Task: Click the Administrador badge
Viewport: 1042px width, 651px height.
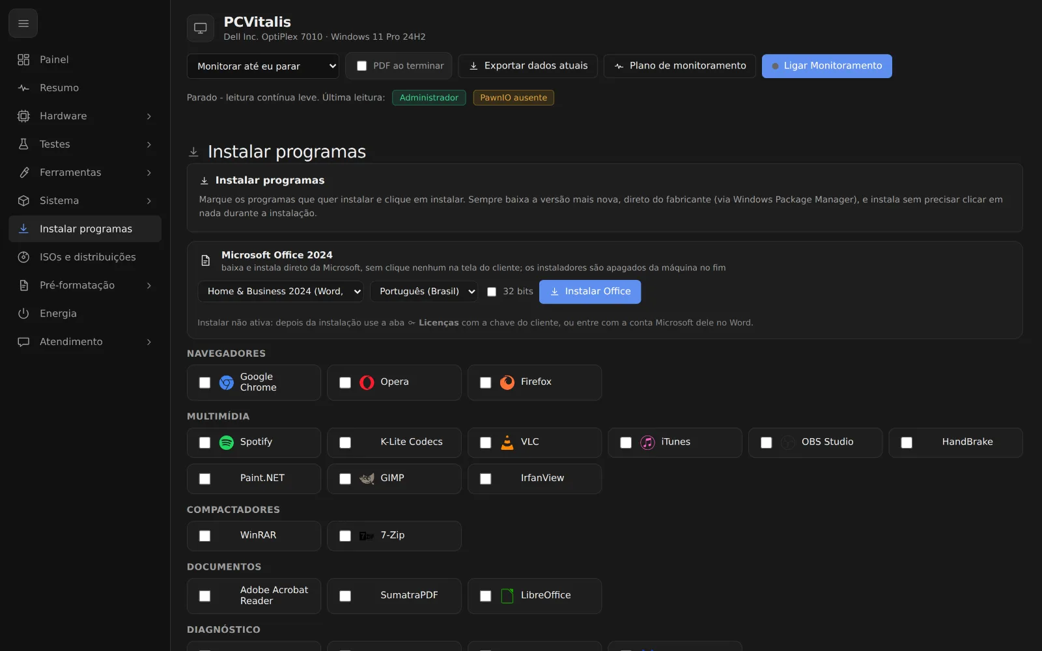Action: (x=429, y=98)
